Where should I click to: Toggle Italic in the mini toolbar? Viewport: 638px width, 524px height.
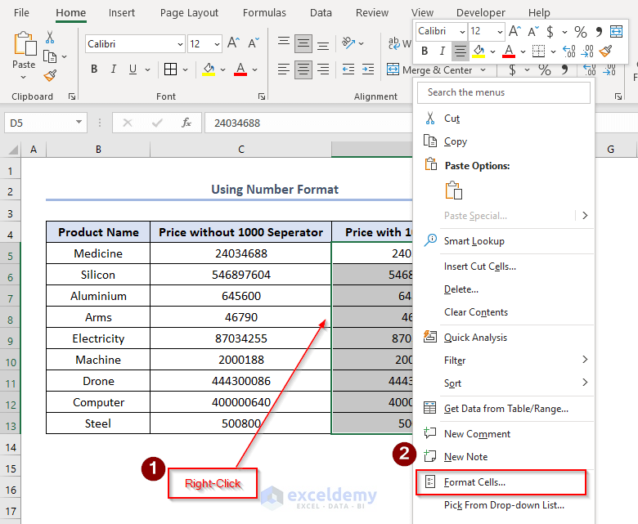pyautogui.click(x=442, y=52)
